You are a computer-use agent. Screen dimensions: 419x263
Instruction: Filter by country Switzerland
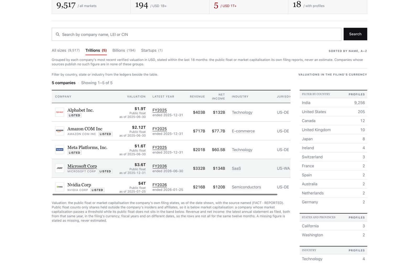[x=333, y=157]
